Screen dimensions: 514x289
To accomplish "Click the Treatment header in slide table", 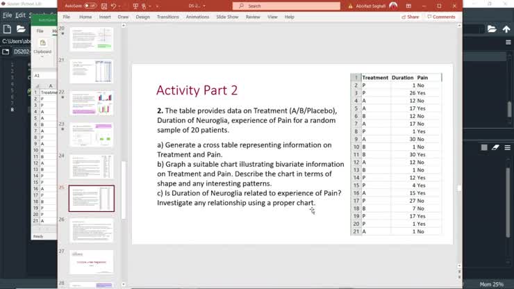I will (x=375, y=78).
